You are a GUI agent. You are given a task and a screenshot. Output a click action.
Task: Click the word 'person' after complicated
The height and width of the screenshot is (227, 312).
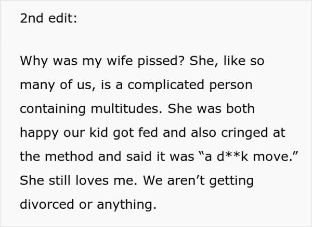point(231,86)
